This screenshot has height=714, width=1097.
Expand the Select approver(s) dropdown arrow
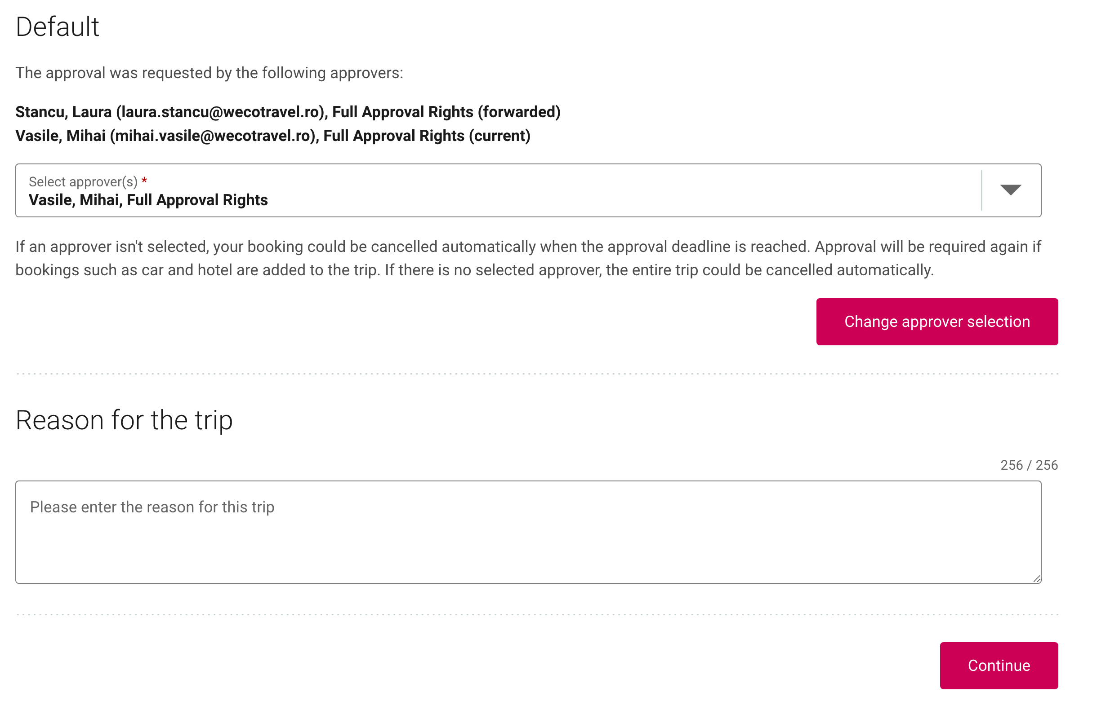(1010, 190)
